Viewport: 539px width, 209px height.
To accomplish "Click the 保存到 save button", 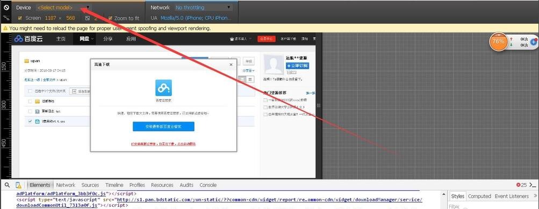I will tap(80, 91).
